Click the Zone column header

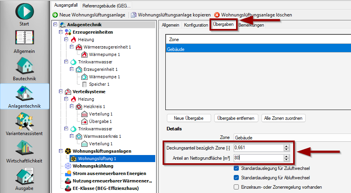click(x=258, y=40)
